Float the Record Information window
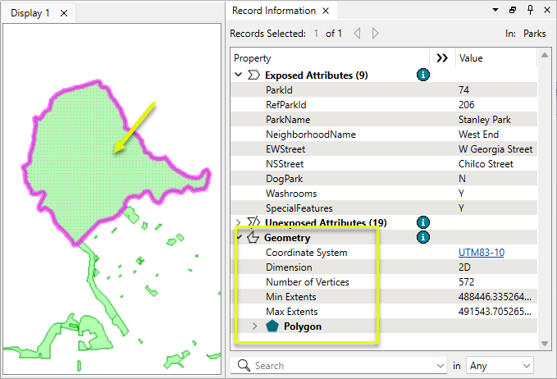The height and width of the screenshot is (379, 557). click(513, 11)
